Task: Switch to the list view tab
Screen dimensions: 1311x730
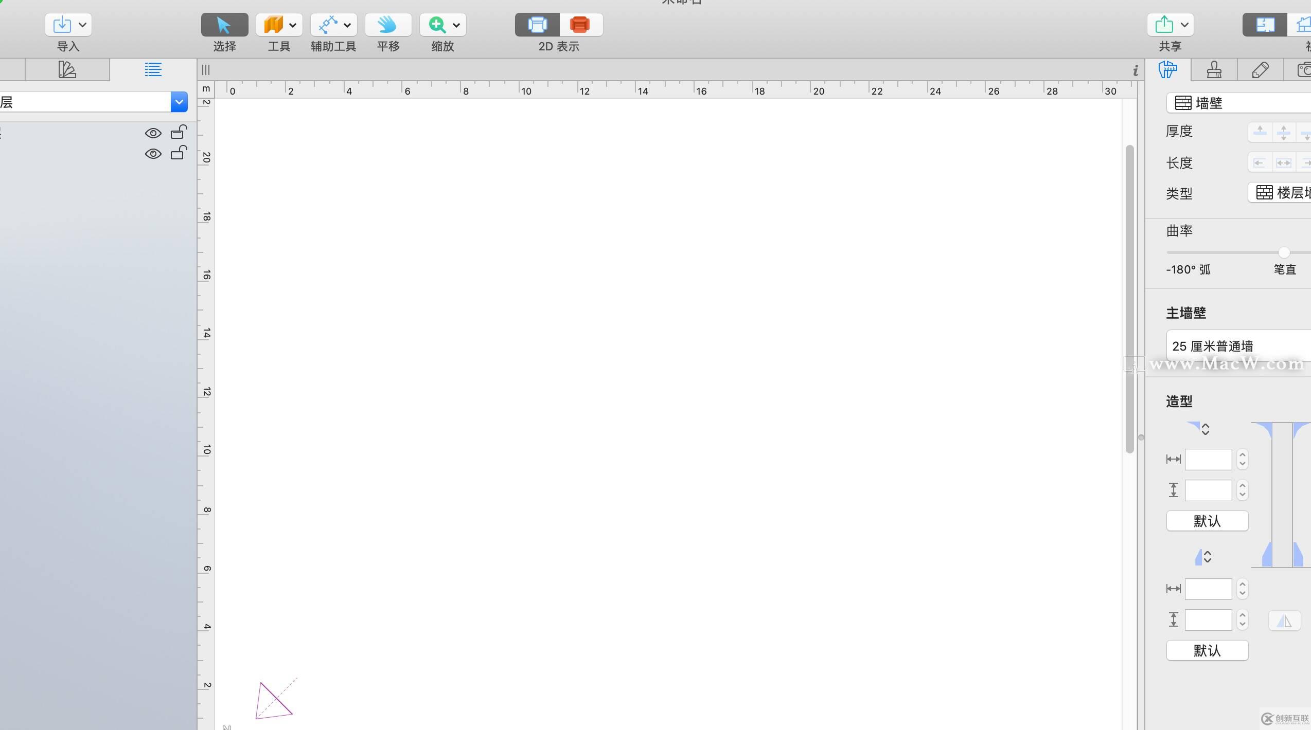Action: 153,69
